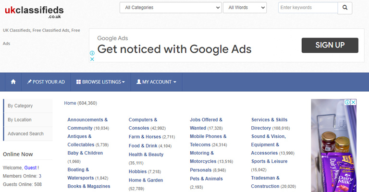
Task: Focus the Enter keywords search field
Action: (307, 8)
